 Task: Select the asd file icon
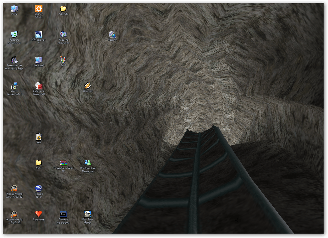39,137
